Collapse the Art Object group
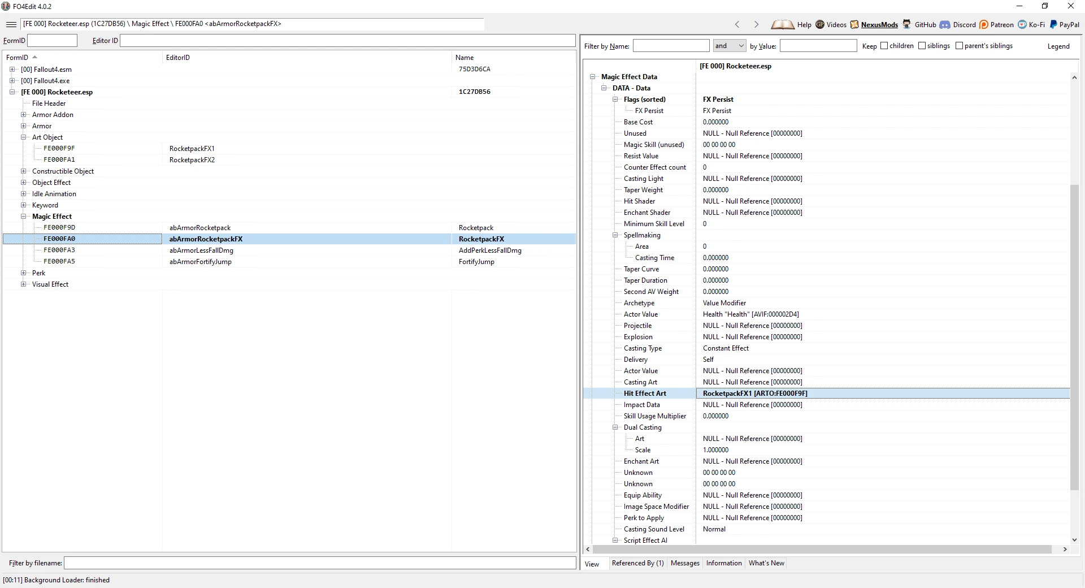This screenshot has height=588, width=1085. coord(23,137)
